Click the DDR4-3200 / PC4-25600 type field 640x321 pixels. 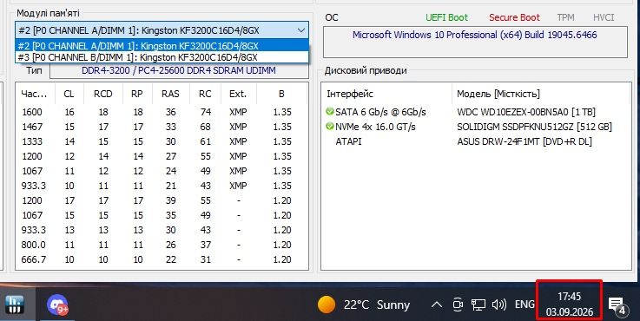pyautogui.click(x=179, y=70)
